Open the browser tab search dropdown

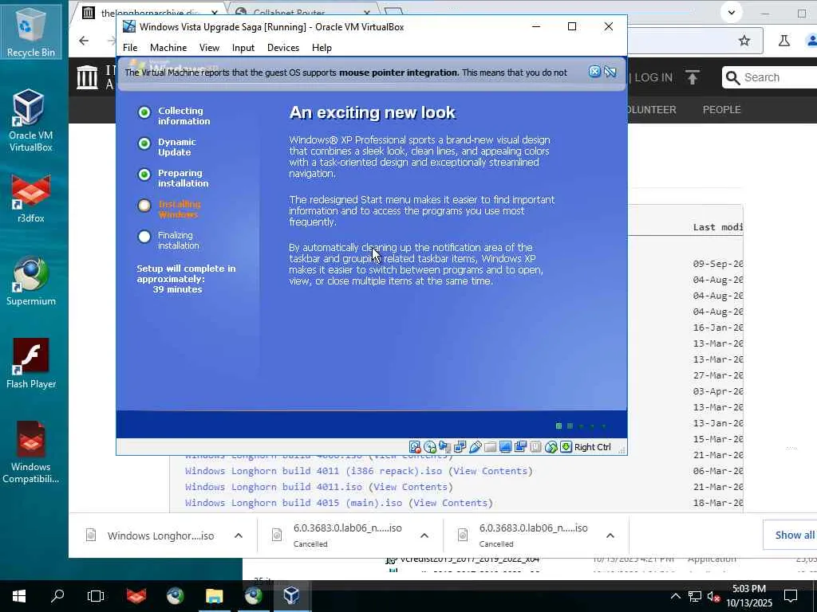coord(732,13)
